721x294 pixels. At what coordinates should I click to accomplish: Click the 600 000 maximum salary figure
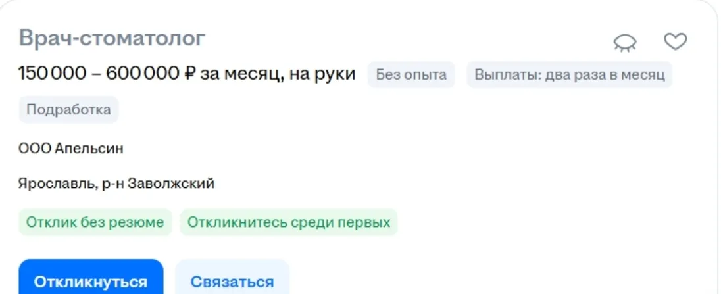142,74
